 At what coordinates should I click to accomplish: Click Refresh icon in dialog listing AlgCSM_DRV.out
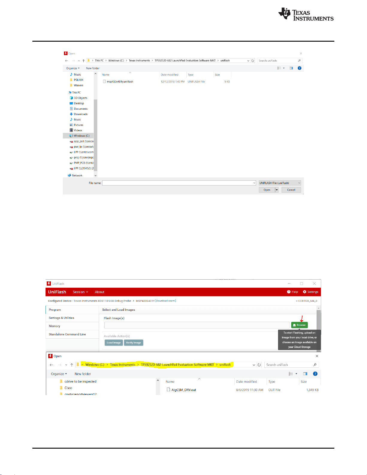click(259, 365)
